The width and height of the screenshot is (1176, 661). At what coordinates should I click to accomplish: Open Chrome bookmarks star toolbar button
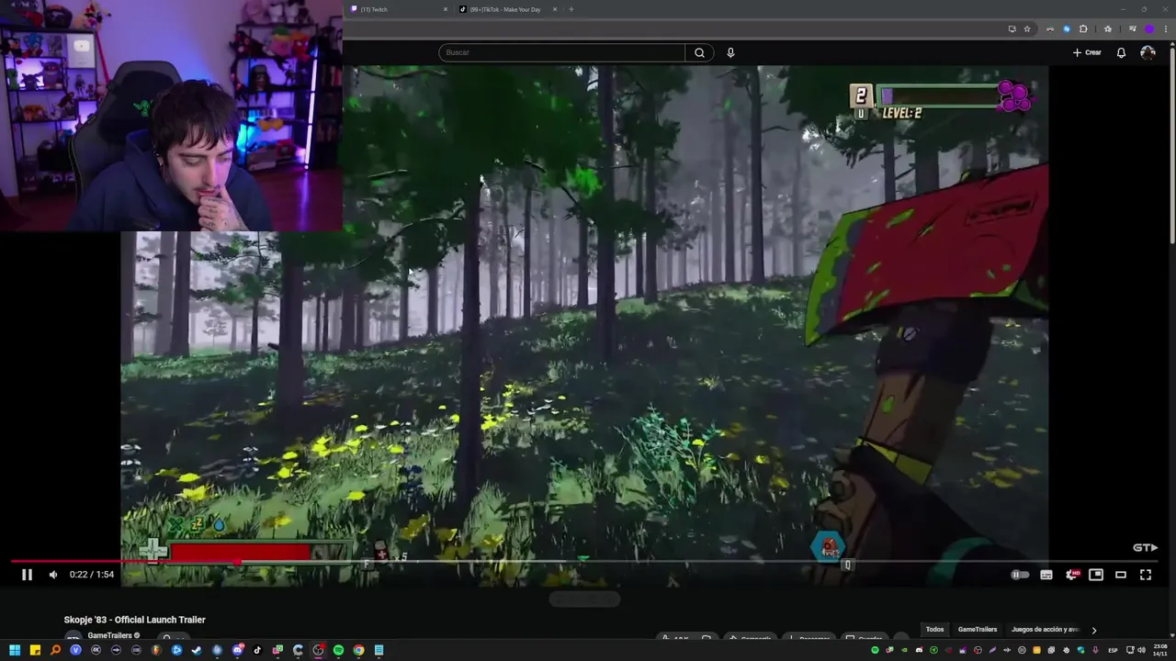click(x=1108, y=28)
